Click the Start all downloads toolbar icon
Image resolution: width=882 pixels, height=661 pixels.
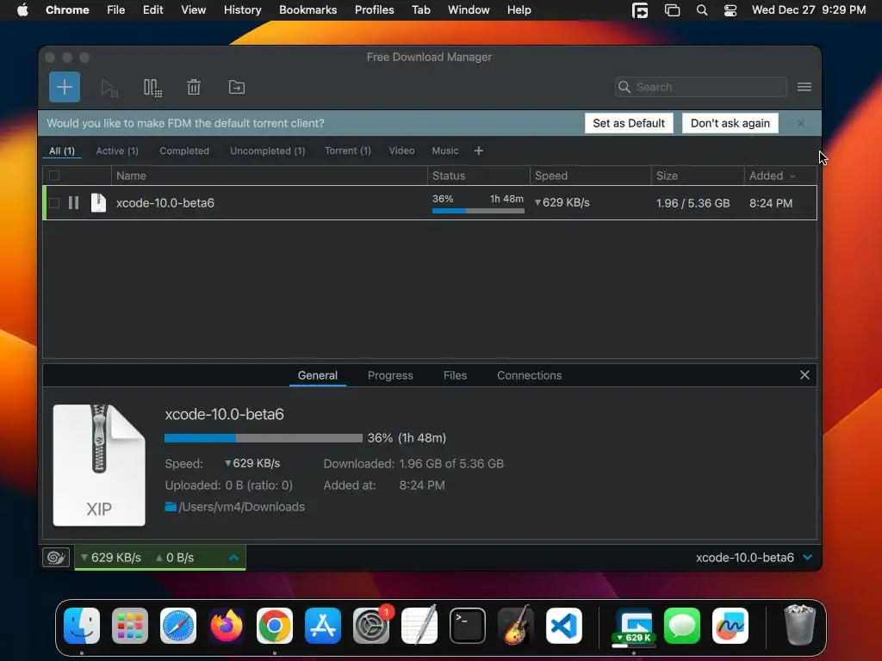click(x=109, y=88)
